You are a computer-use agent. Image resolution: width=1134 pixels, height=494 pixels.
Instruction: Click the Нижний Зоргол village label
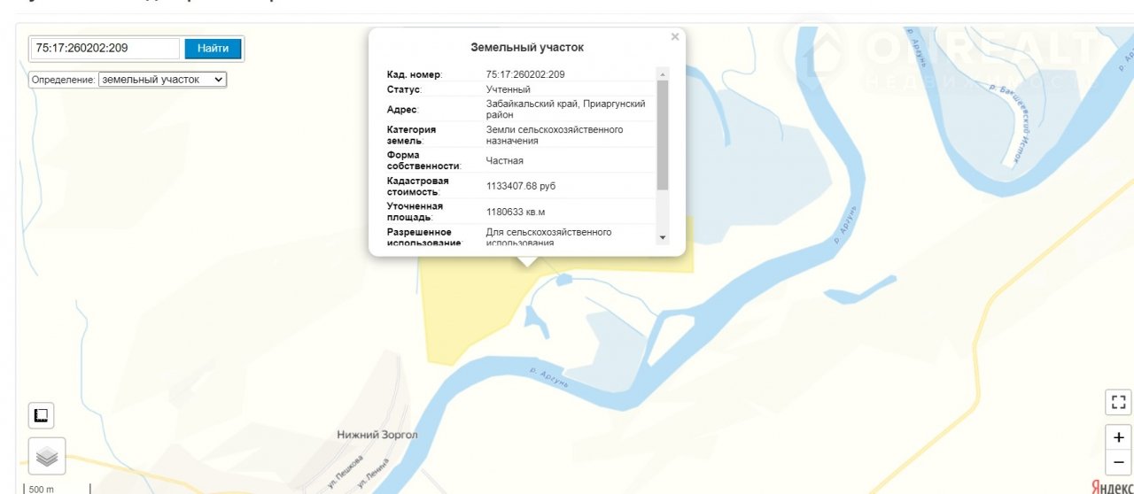(x=377, y=436)
